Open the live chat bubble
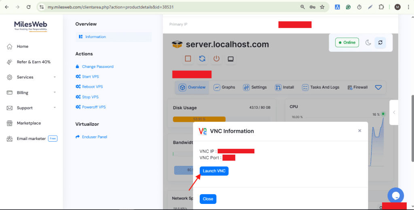Image resolution: width=414 pixels, height=210 pixels. [395, 195]
